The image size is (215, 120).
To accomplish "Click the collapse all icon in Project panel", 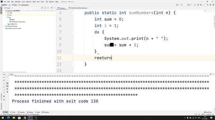I will coord(48,8).
